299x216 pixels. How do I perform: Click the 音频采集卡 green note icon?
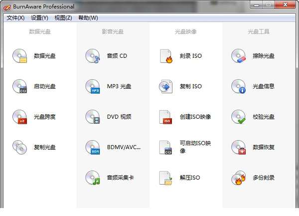click(93, 178)
